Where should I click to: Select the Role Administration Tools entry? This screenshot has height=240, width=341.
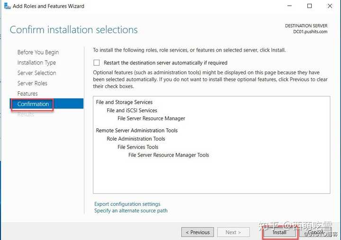click(136, 139)
